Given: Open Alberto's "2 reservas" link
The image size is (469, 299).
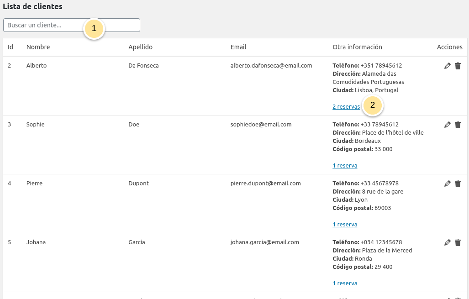Looking at the screenshot, I should (x=346, y=107).
